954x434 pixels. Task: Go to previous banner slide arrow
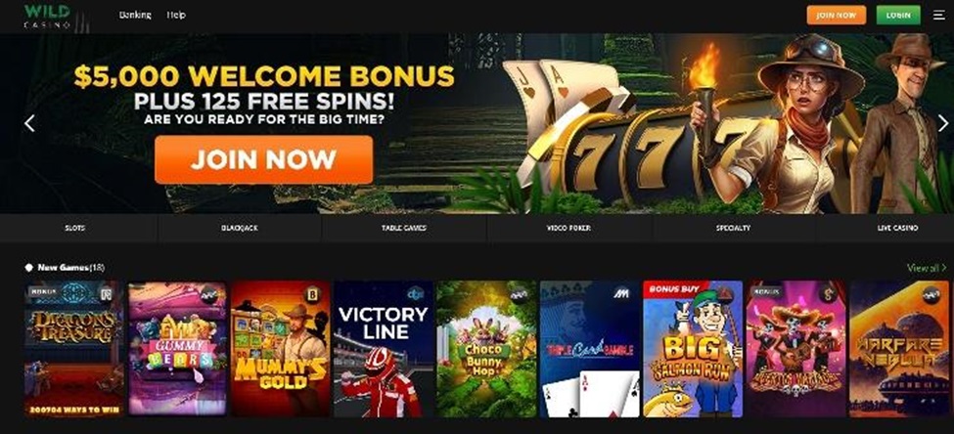tap(29, 123)
